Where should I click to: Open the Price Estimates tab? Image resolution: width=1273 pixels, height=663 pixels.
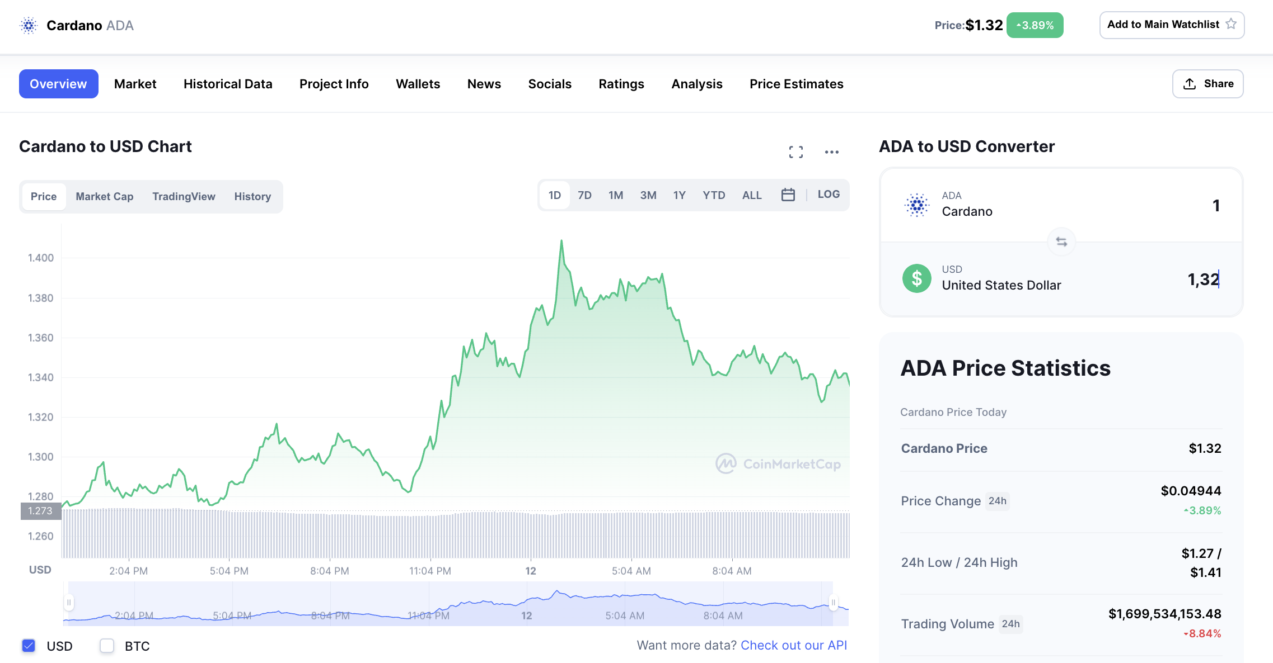(797, 84)
